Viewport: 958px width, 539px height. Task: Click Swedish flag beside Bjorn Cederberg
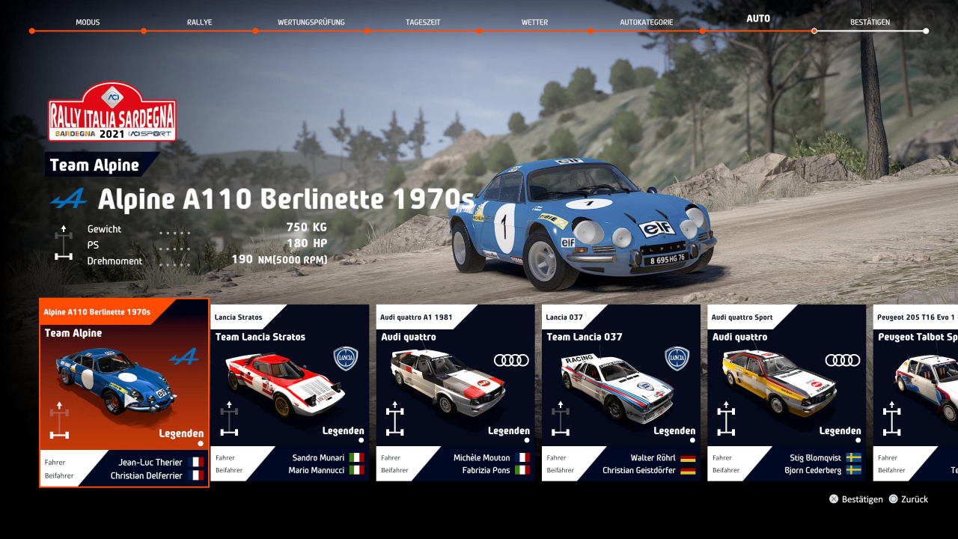pos(853,470)
